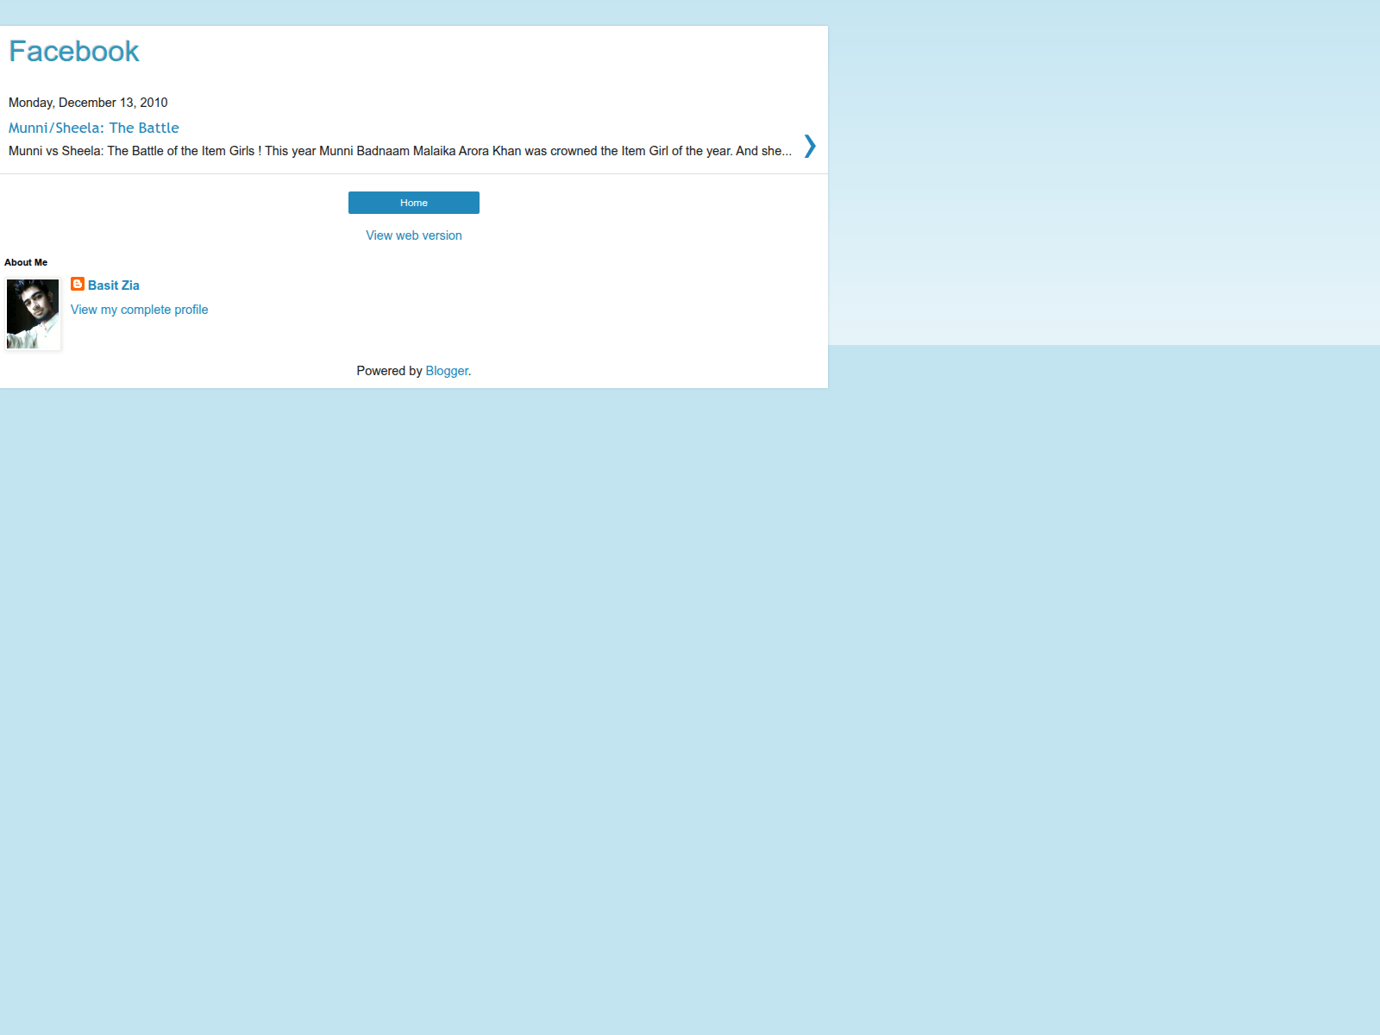The height and width of the screenshot is (1035, 1380).
Task: Click the Home button
Action: pos(414,203)
